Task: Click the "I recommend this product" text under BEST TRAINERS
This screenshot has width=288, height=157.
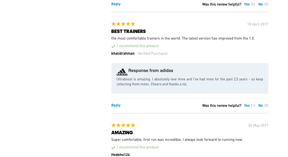Action: (138, 46)
